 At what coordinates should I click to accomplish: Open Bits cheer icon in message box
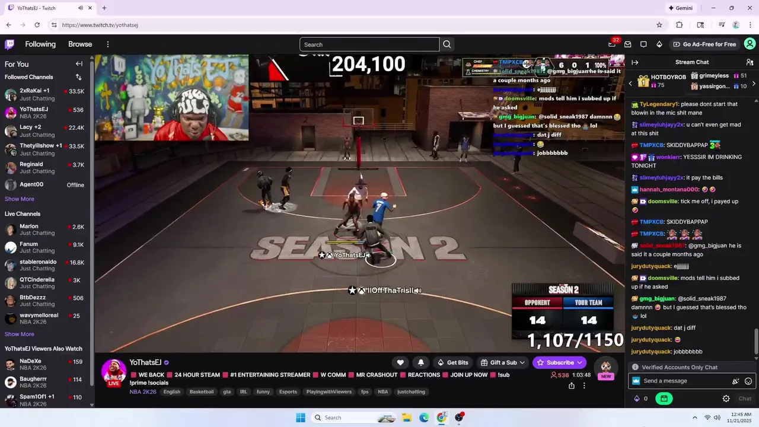(x=736, y=381)
